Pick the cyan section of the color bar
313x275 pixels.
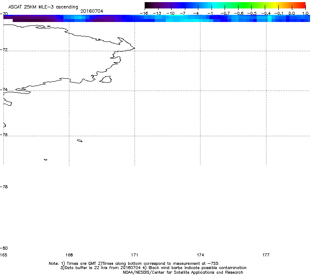pyautogui.click(x=214, y=5)
